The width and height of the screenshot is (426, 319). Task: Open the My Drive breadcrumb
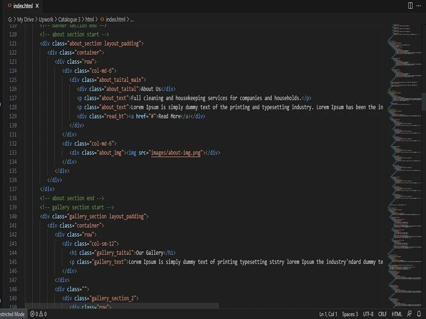25,19
